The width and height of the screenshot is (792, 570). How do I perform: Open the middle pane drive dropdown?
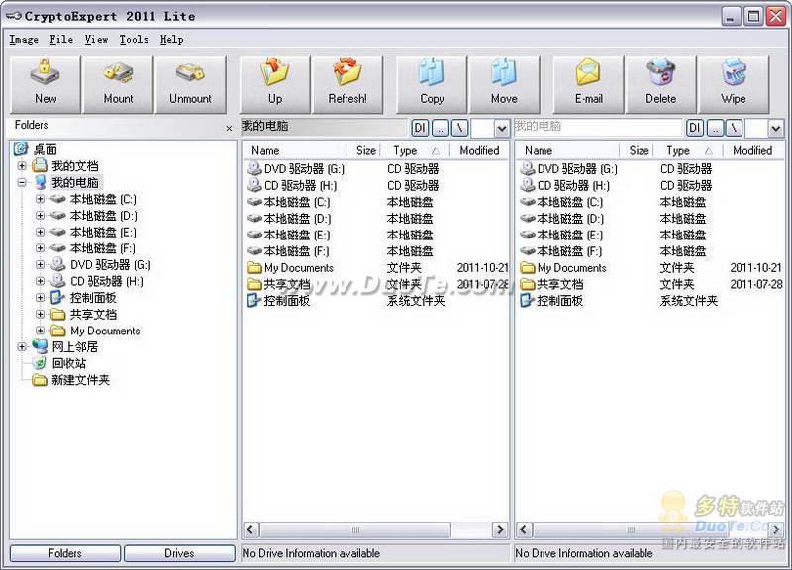pos(502,129)
